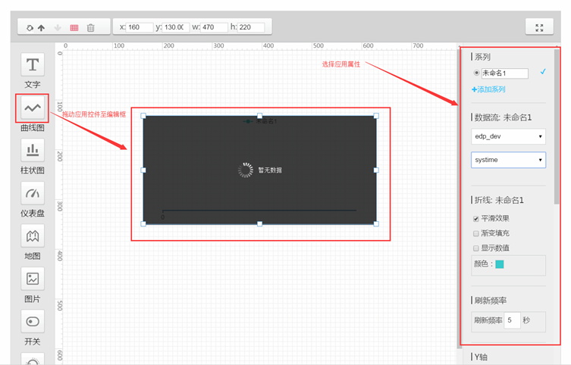Image resolution: width=571 pixels, height=365 pixels.
Task: Delete widget with trash can icon
Action: click(91, 27)
